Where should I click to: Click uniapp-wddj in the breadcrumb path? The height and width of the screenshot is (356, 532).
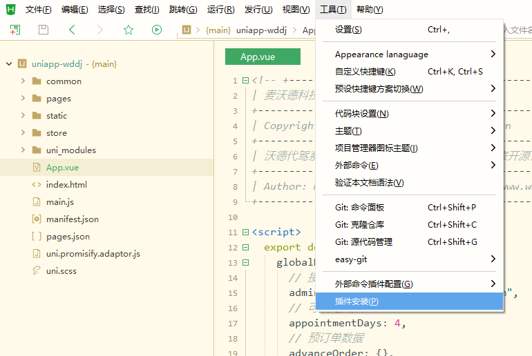pyautogui.click(x=261, y=30)
